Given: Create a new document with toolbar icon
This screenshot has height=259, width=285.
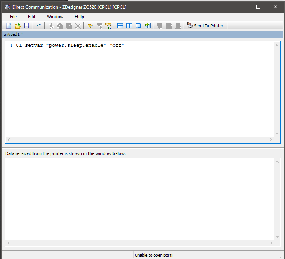Looking at the screenshot, I should [9, 26].
